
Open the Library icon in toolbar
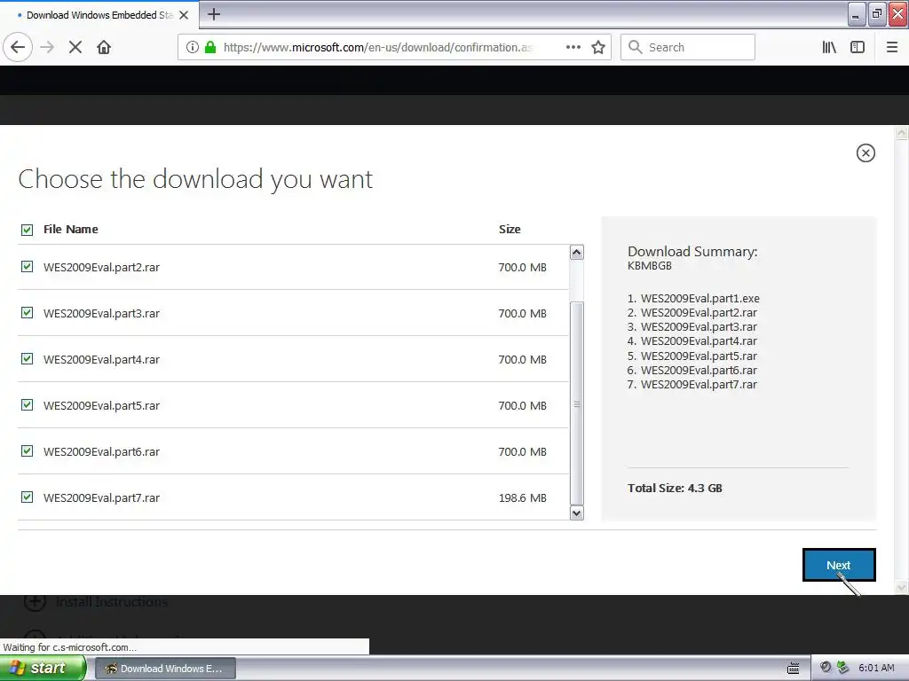coord(829,47)
